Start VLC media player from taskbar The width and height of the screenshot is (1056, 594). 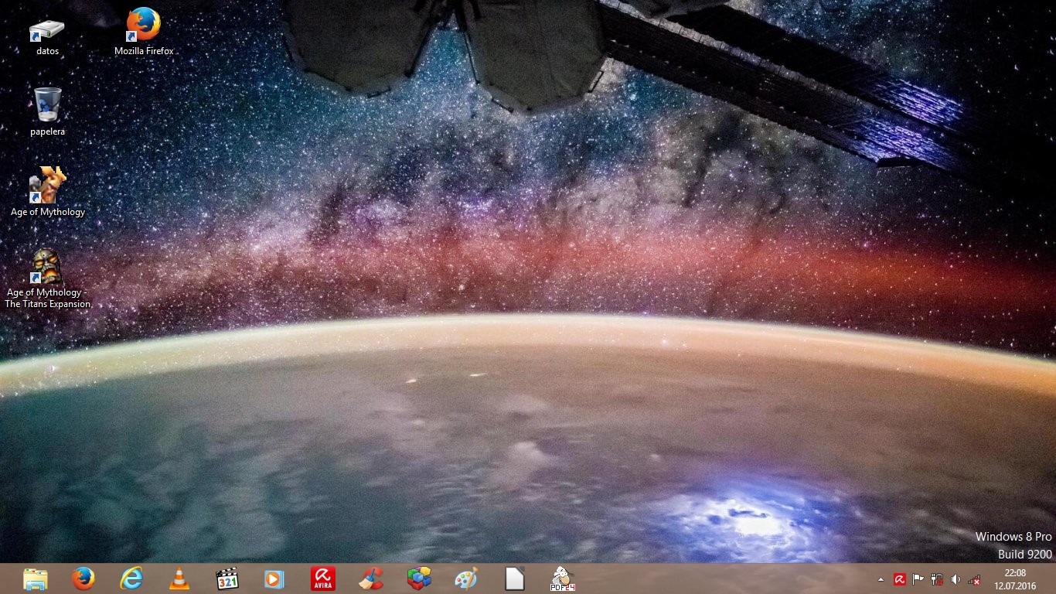click(179, 579)
